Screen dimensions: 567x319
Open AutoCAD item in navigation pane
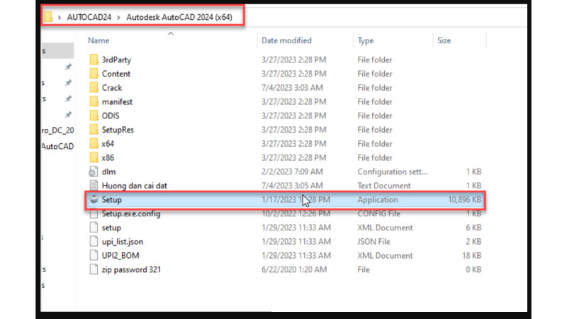[x=58, y=147]
